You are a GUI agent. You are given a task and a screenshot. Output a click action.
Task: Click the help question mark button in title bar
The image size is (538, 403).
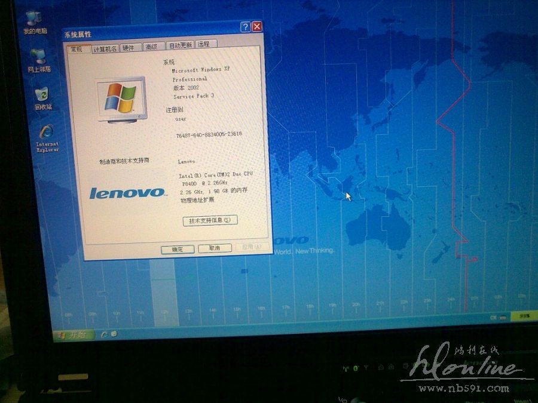(245, 27)
